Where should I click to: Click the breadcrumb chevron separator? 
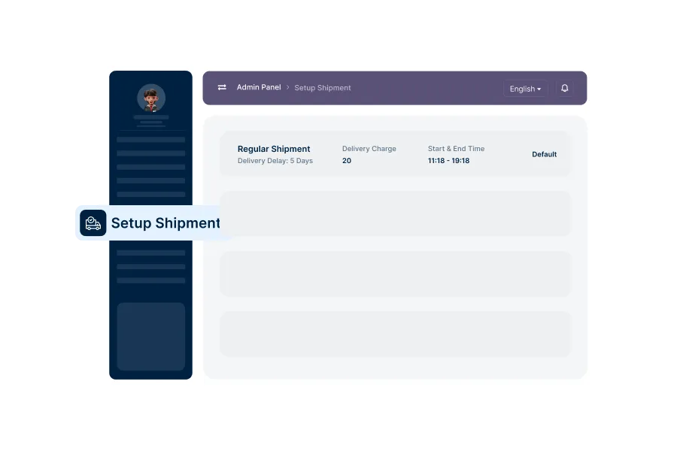287,88
